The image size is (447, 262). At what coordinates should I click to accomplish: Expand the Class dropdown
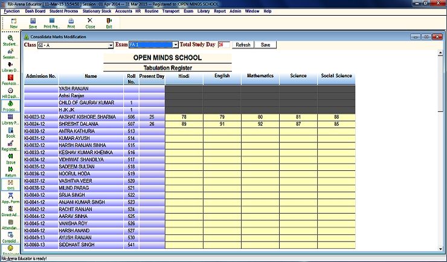111,45
